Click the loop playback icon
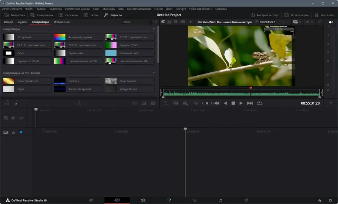This screenshot has width=338, height=204. tap(259, 103)
